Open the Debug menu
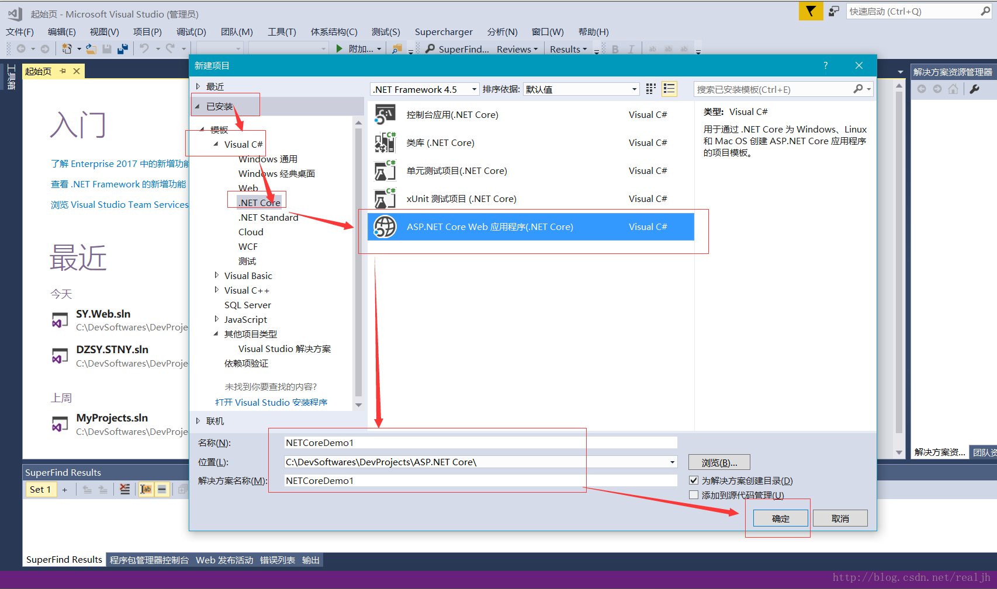 (x=191, y=32)
